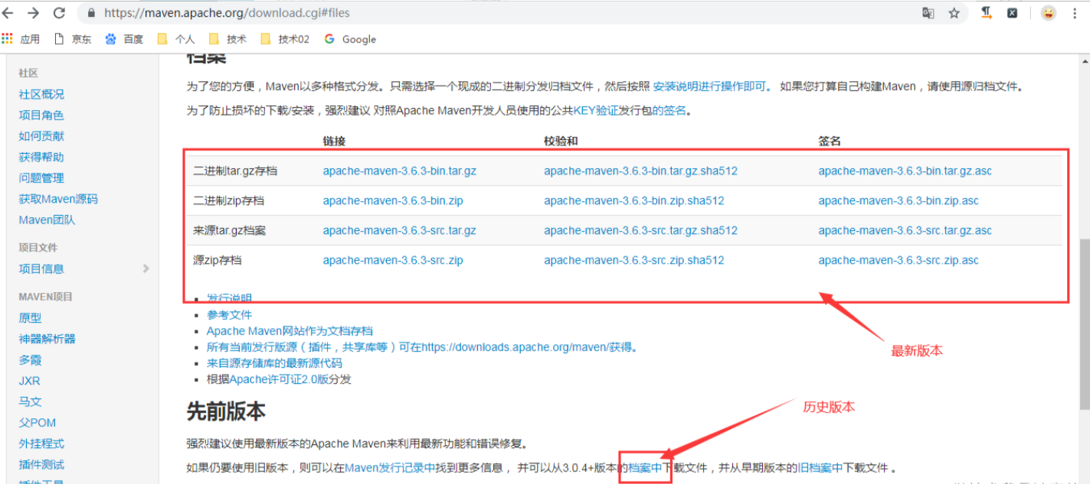Open apache-maven-3.6.3-src.tar.gz.sha512 checksum
This screenshot has width=1090, height=484.
pos(640,230)
